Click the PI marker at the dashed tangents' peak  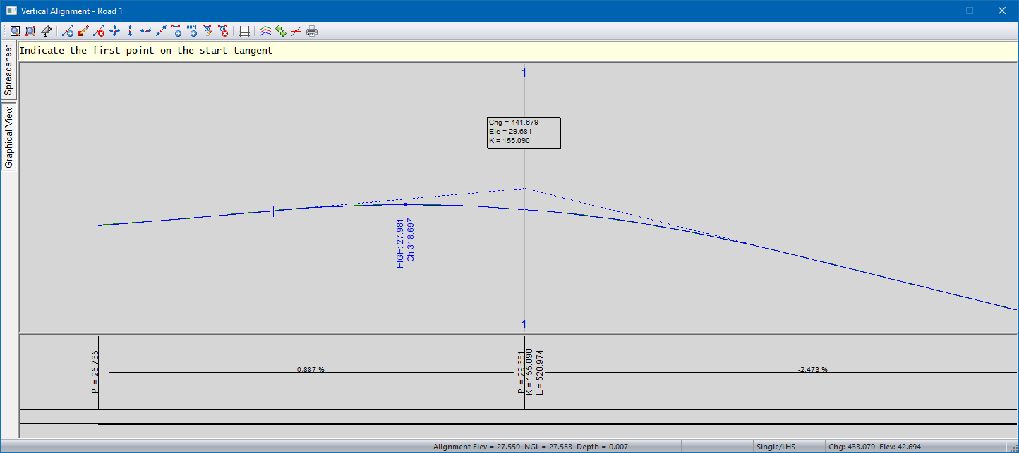click(524, 188)
